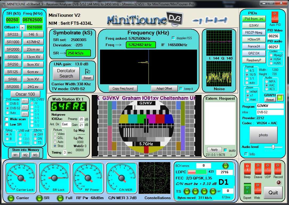Toggle the UDP rocker switch
The height and width of the screenshot is (205, 289).
pos(268,169)
